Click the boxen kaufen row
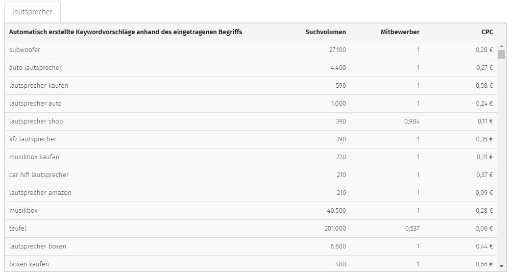 point(251,264)
